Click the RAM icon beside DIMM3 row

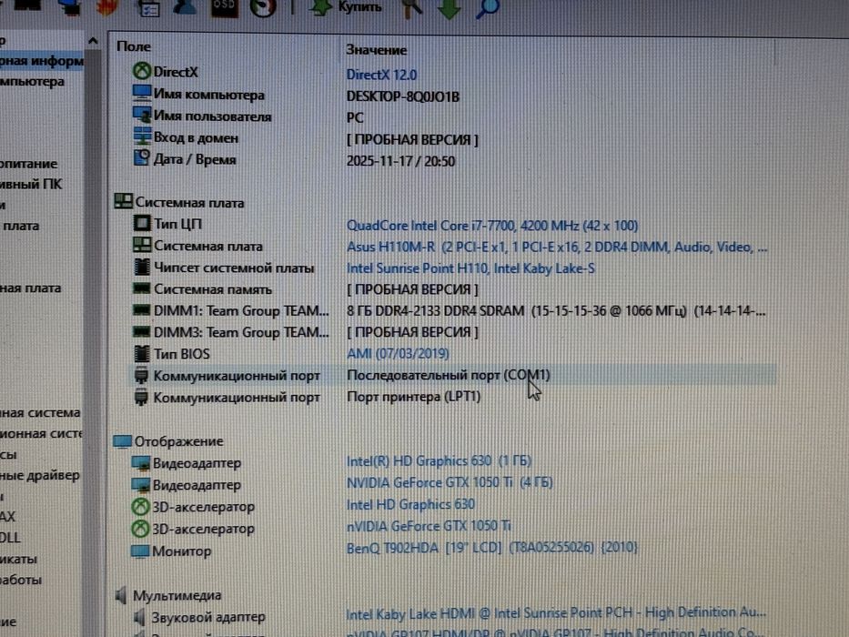[142, 331]
